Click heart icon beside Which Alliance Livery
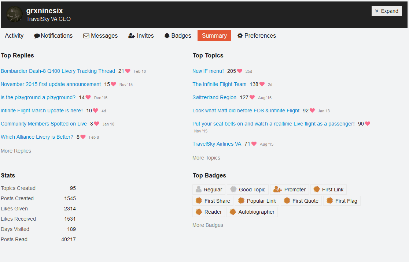Viewport: 409px width, 262px height. click(x=83, y=137)
